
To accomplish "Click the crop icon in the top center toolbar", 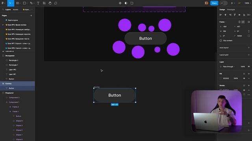I will tap(132, 3).
